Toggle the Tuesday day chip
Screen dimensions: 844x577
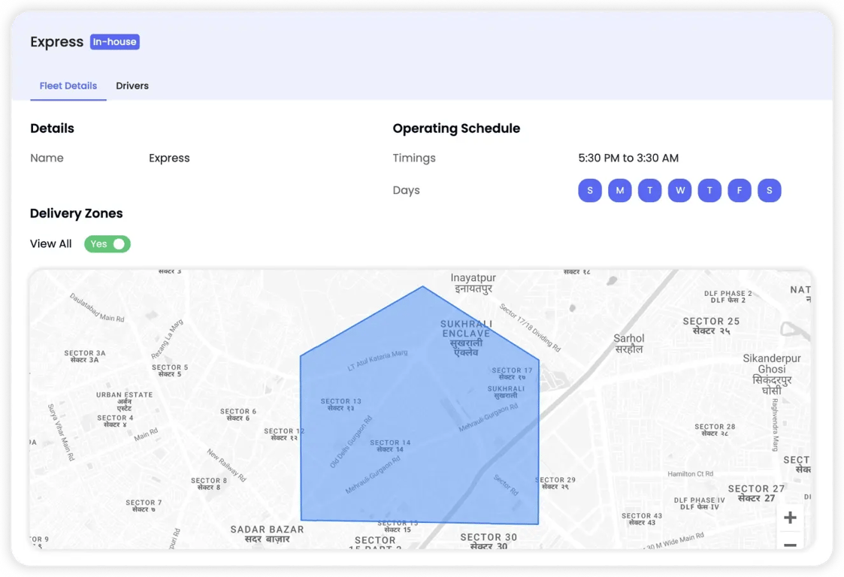click(649, 191)
